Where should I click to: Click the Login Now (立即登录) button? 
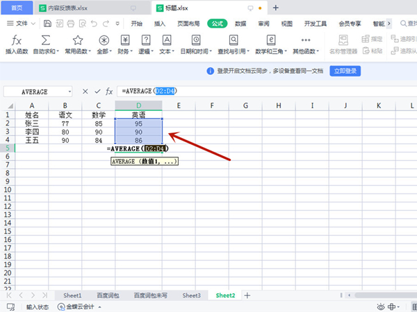click(345, 71)
